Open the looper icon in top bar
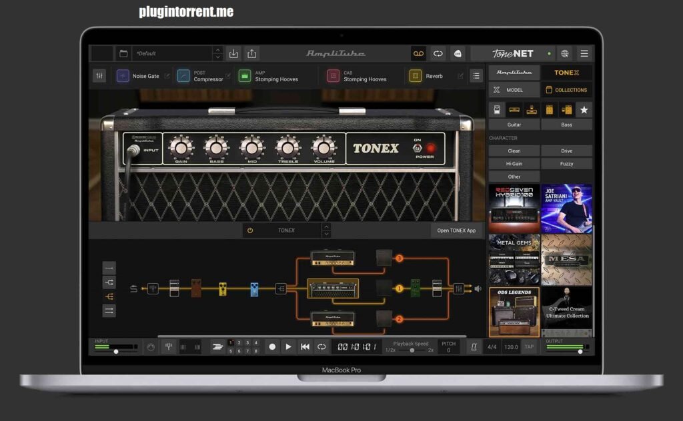Image resolution: width=683 pixels, height=421 pixels. click(438, 53)
